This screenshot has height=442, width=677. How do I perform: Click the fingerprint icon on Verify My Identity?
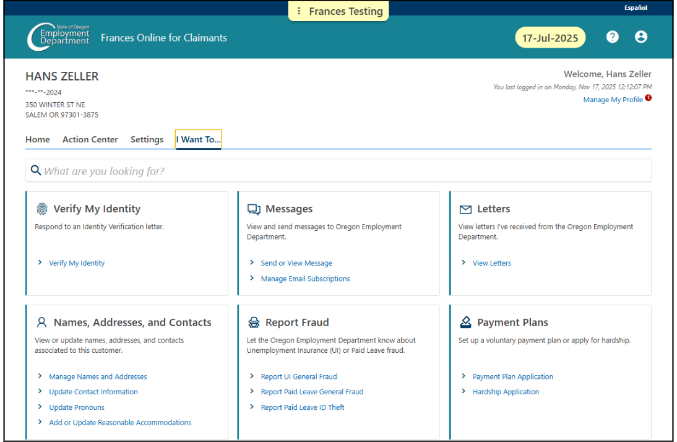[x=42, y=209]
